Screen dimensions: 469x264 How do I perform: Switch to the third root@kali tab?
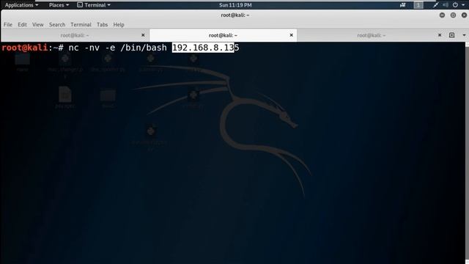pyautogui.click(x=372, y=35)
